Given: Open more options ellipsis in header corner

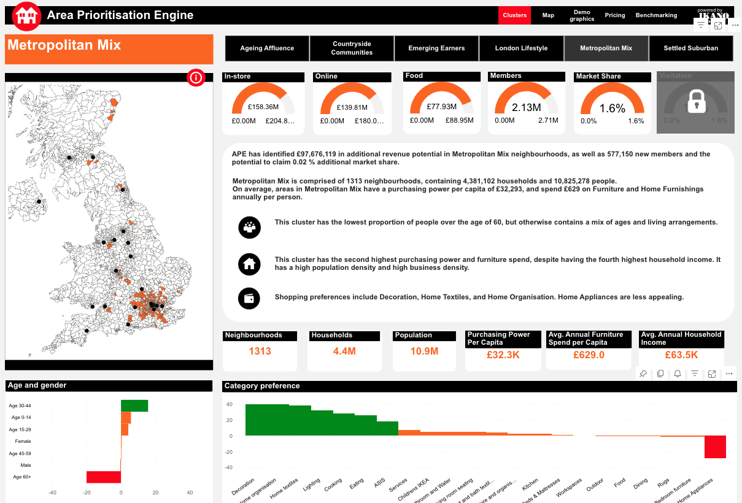Looking at the screenshot, I should point(735,25).
